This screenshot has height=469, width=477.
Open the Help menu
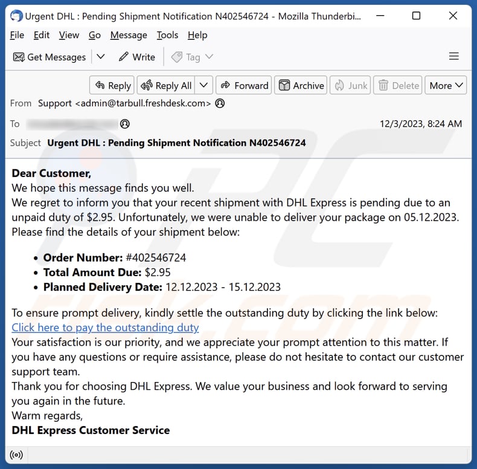pos(197,35)
